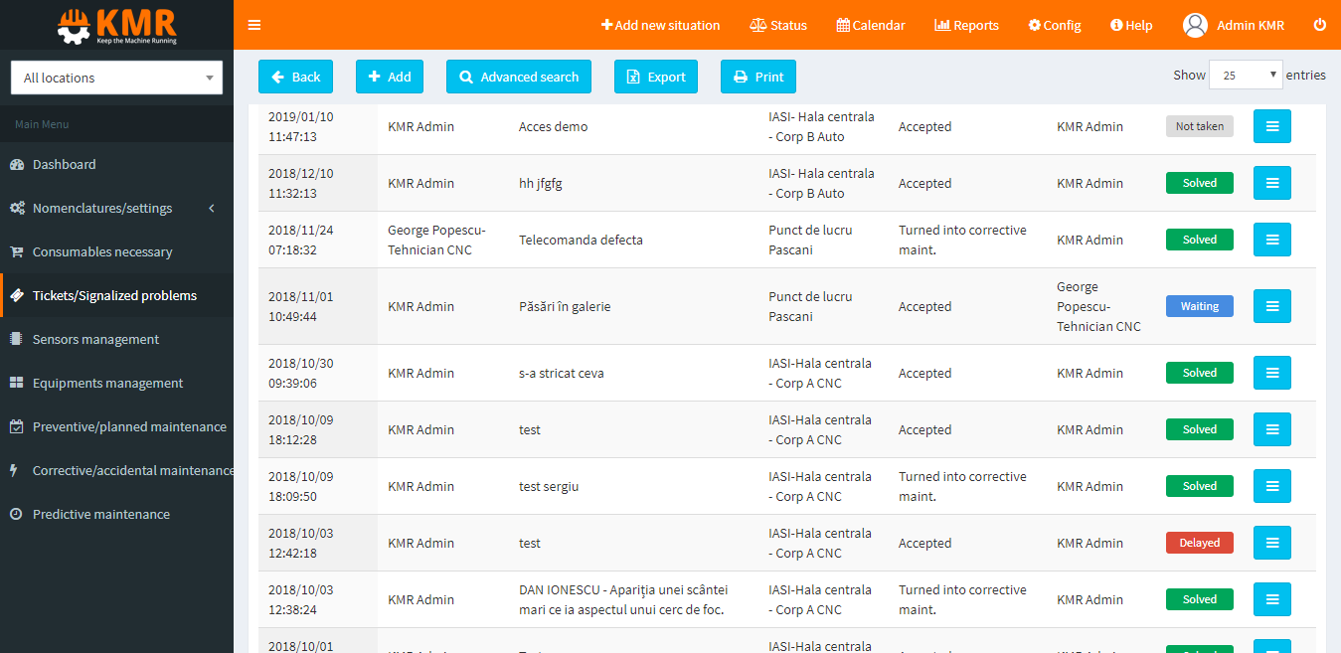
Task: Click the Telecomanda defecta description
Action: click(581, 240)
